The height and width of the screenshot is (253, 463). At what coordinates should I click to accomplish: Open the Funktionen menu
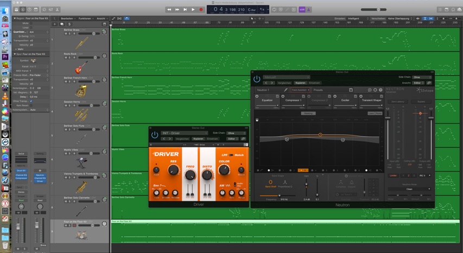(x=85, y=18)
